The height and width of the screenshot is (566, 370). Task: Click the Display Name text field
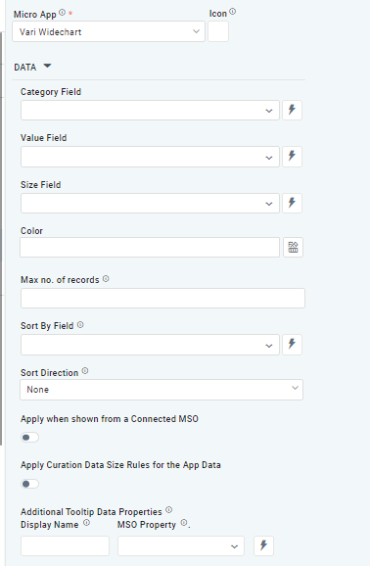[65, 545]
